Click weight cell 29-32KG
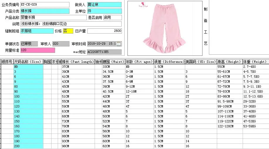The height and width of the screenshot is (149, 269). tap(256, 101)
